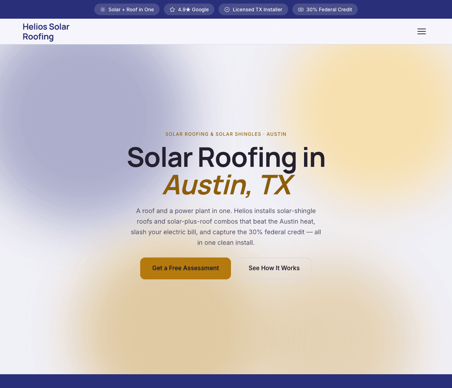Click the star icon in Google rating badge
Screen dimensions: 452x388
(x=172, y=10)
